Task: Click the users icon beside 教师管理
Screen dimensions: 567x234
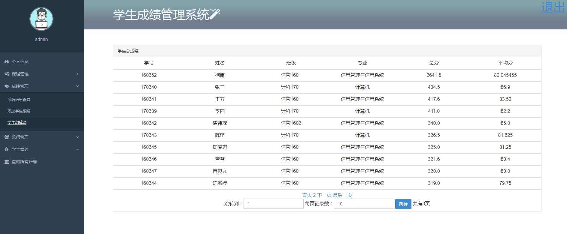Action: (7, 137)
